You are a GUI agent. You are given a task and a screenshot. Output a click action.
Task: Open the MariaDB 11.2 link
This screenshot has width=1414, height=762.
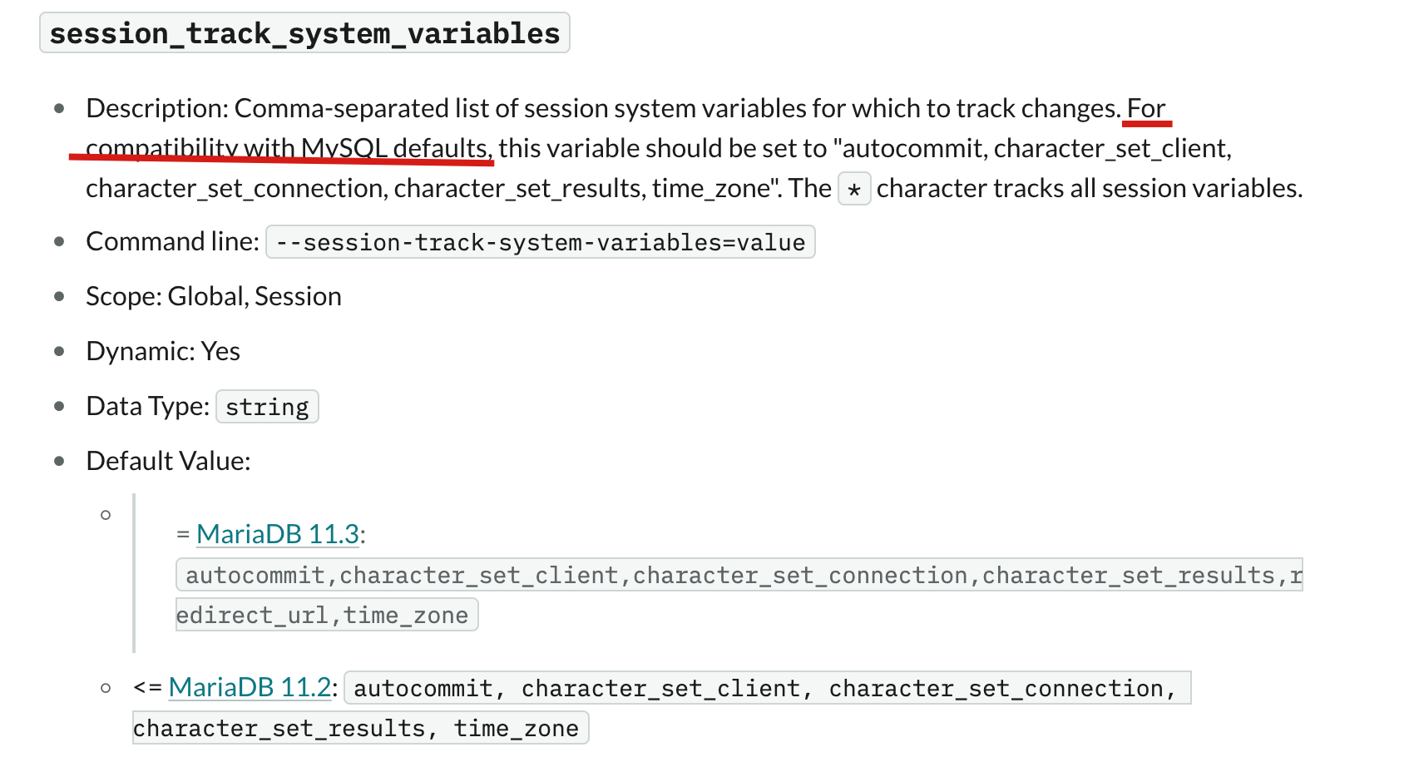click(x=250, y=687)
